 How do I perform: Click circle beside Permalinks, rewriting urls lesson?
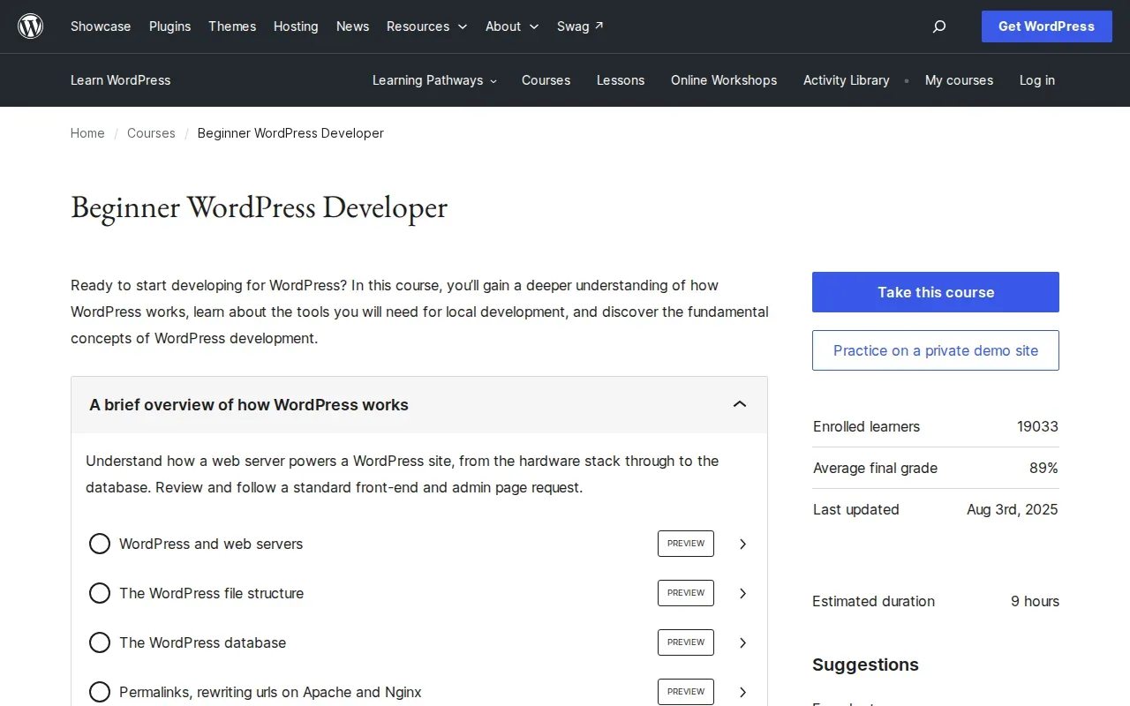coord(100,692)
